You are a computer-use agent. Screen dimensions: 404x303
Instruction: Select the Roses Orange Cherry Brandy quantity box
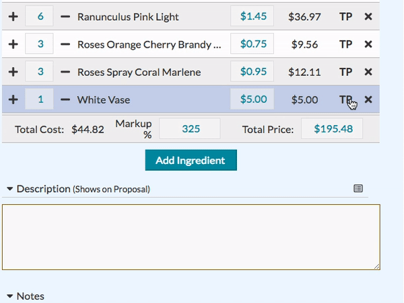(39, 44)
